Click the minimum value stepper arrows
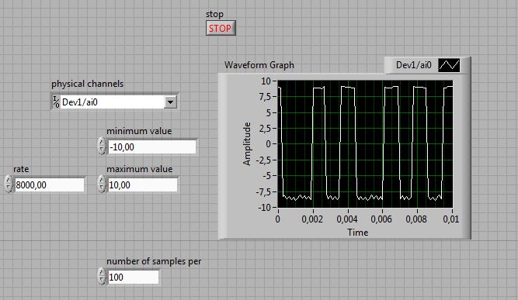The width and height of the screenshot is (518, 300). pos(102,147)
